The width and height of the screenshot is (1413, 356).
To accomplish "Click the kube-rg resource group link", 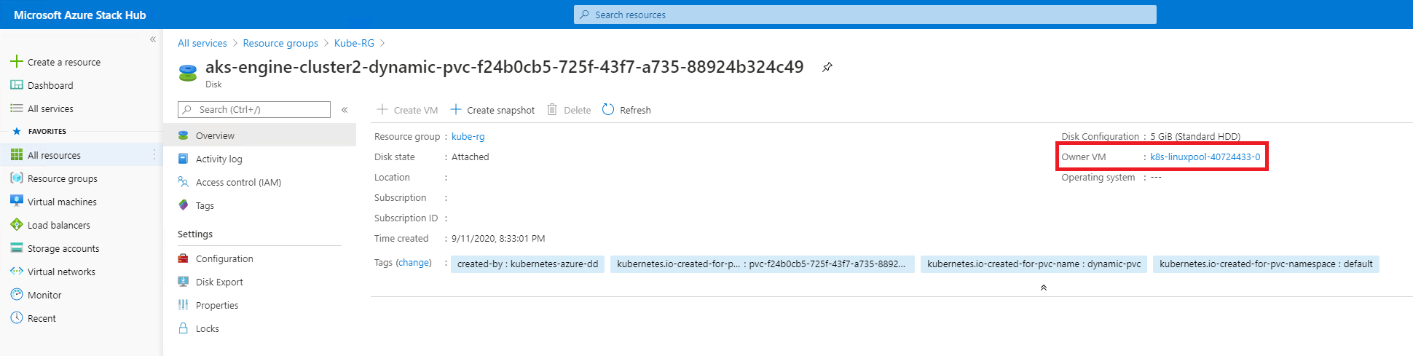I will pyautogui.click(x=468, y=136).
